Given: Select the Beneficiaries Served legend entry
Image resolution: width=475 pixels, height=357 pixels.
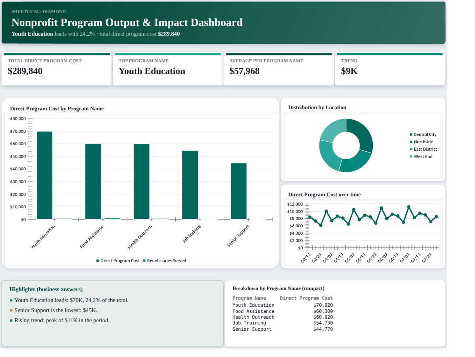Looking at the screenshot, I should 165,261.
